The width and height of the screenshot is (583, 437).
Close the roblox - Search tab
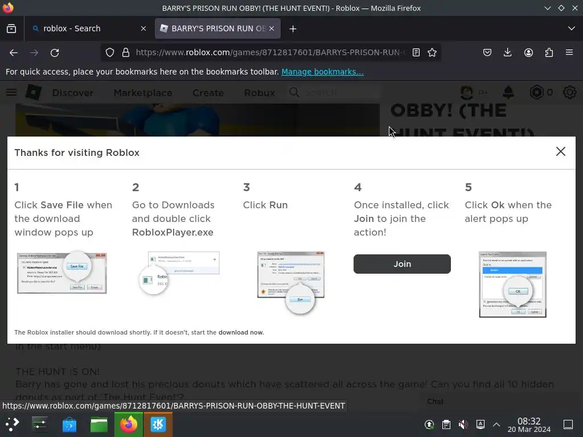pyautogui.click(x=143, y=28)
